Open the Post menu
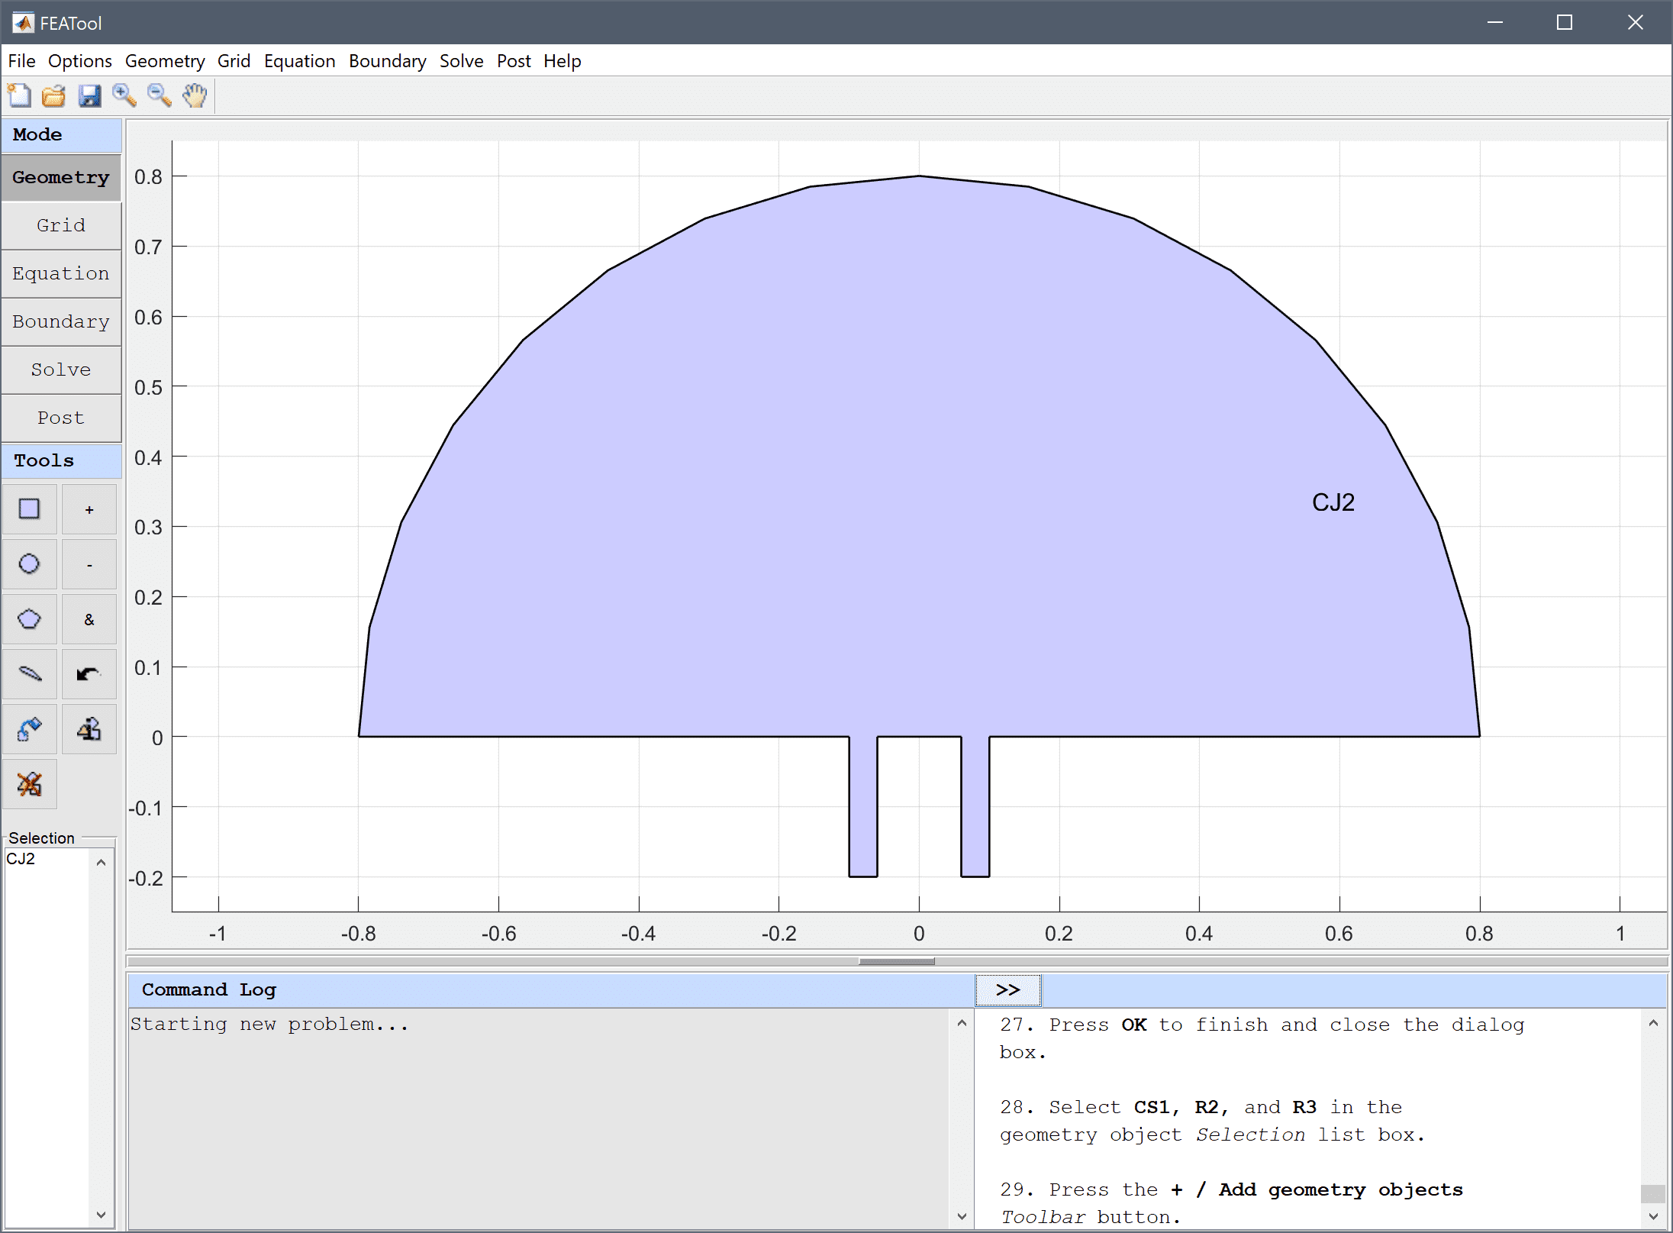The height and width of the screenshot is (1233, 1673). pyautogui.click(x=514, y=61)
